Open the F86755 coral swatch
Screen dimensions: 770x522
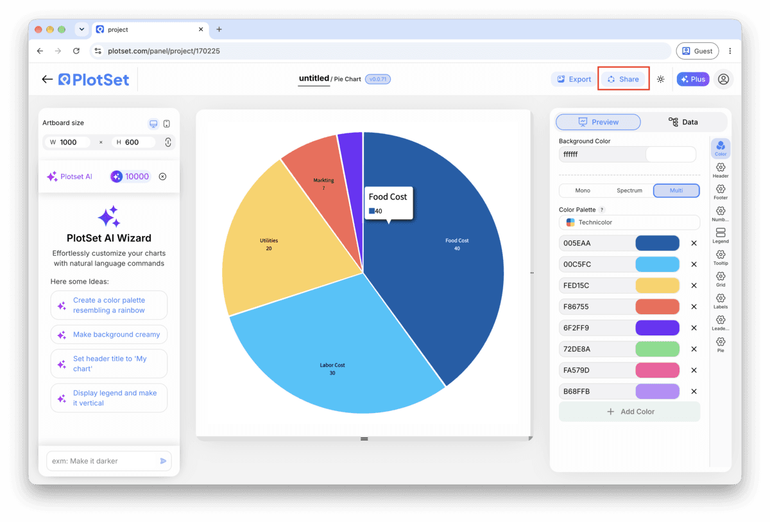point(658,307)
